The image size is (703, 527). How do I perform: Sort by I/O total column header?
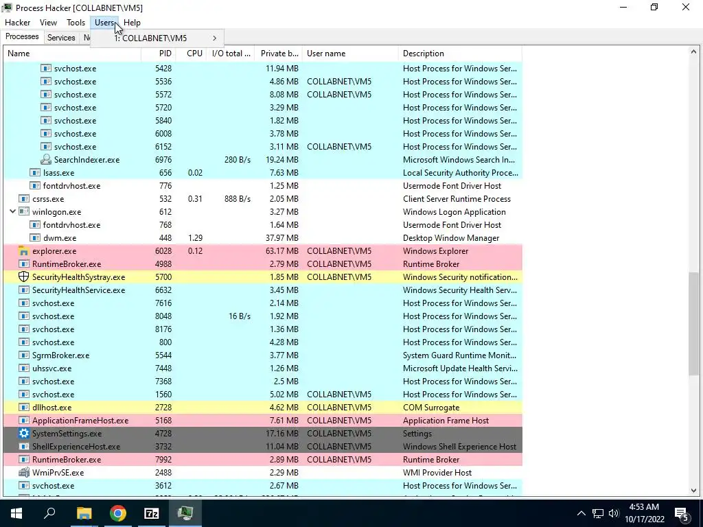[231, 54]
